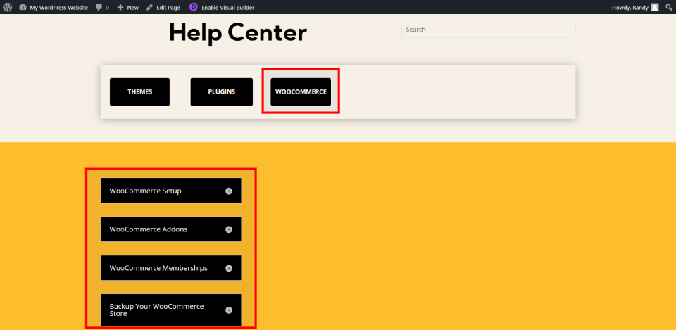Select the WooCommerce tab
676x330 pixels.
pos(301,91)
